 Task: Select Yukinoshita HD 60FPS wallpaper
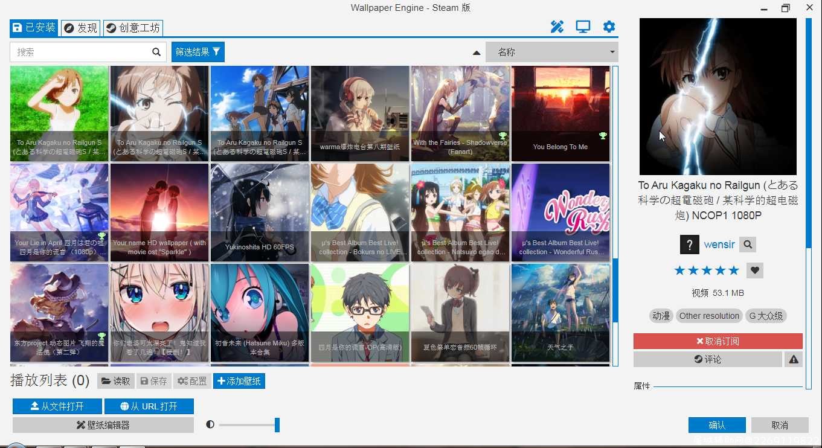tap(260, 213)
